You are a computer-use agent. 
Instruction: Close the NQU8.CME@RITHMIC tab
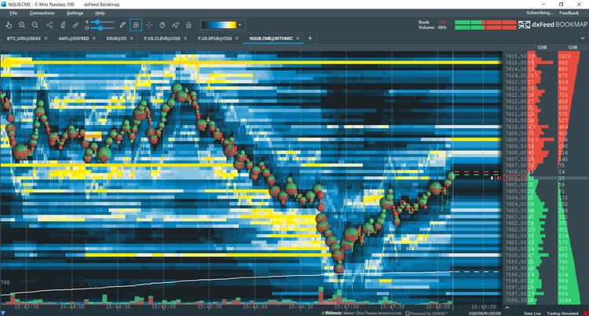(298, 39)
